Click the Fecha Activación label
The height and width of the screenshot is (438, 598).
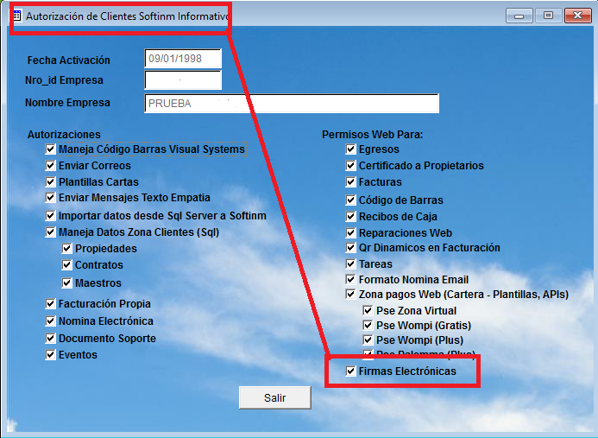[69, 60]
